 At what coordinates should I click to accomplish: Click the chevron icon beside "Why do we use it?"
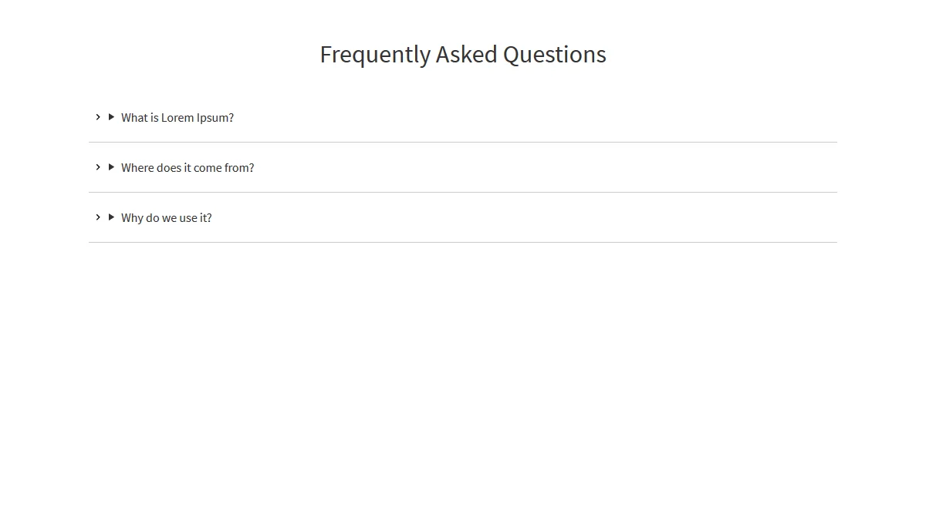point(98,217)
